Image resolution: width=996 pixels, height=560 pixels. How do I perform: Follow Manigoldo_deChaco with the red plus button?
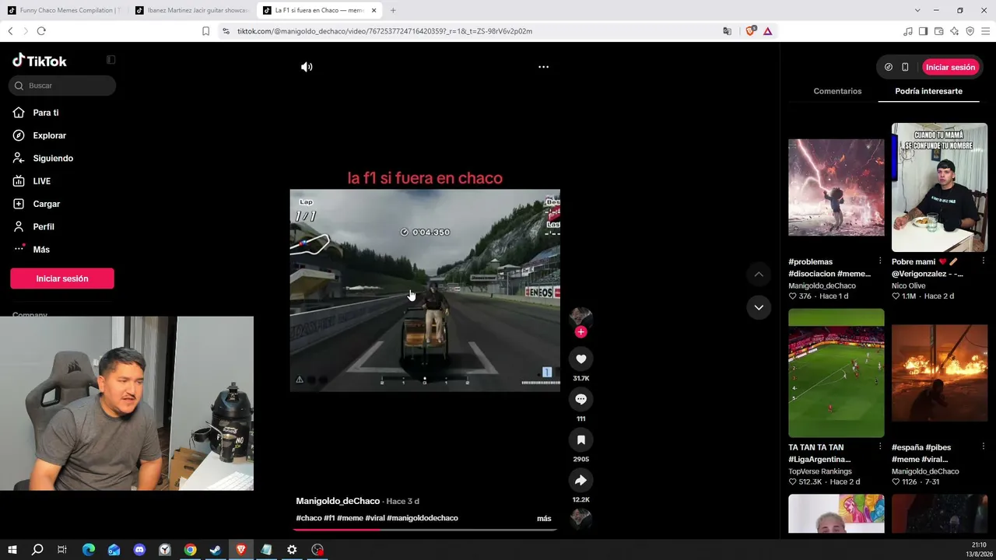(580, 332)
